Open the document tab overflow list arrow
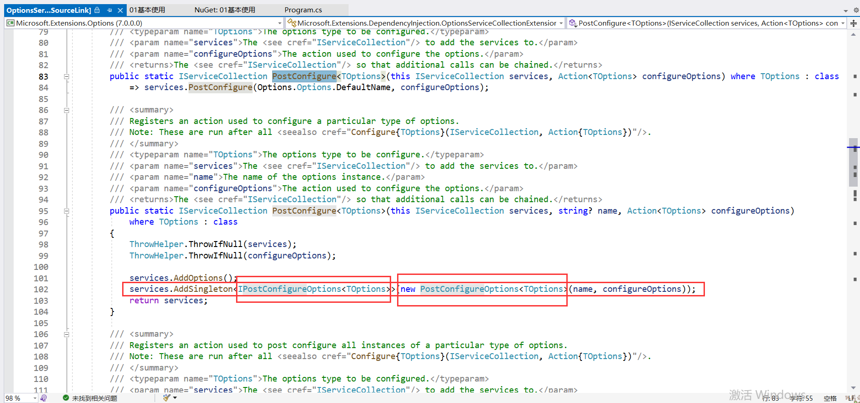860x403 pixels. click(x=845, y=11)
